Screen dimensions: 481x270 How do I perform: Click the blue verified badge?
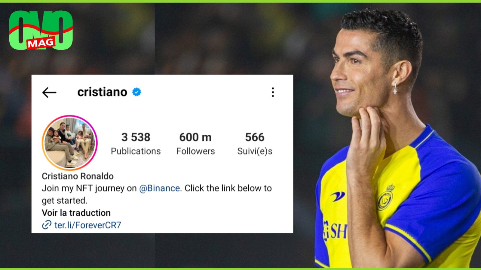coord(137,92)
